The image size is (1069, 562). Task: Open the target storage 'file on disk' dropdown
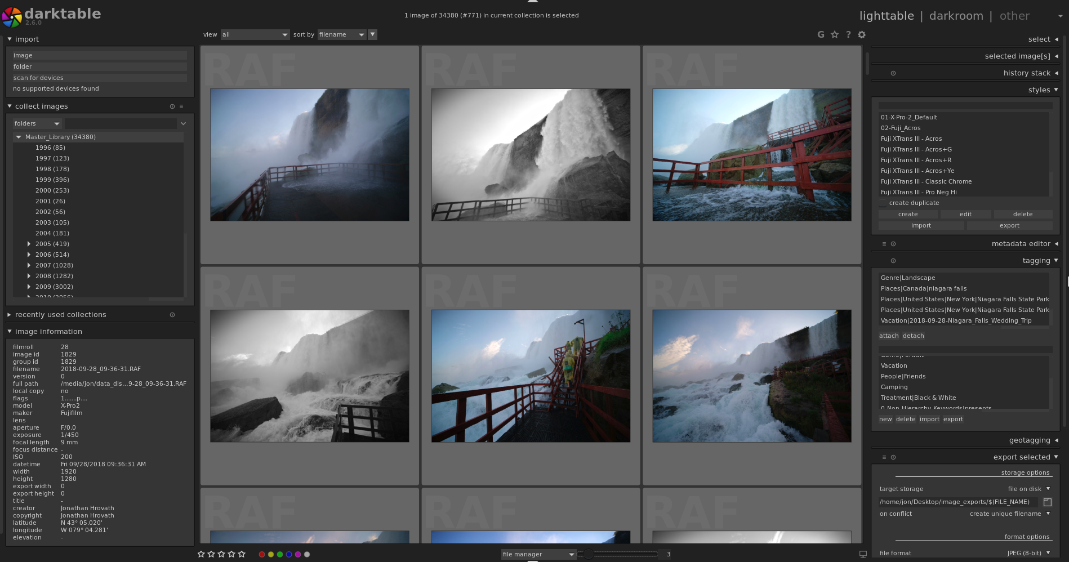pos(1028,489)
